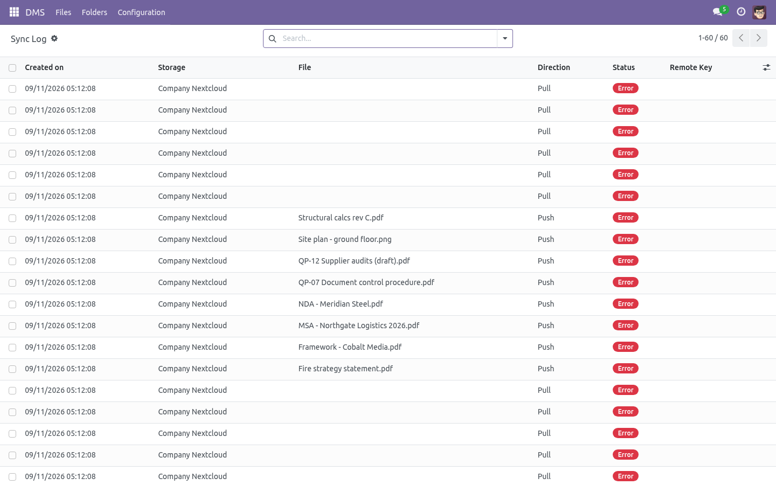
Task: Click Push in the Fire strategy statement.pdf row
Action: 546,369
